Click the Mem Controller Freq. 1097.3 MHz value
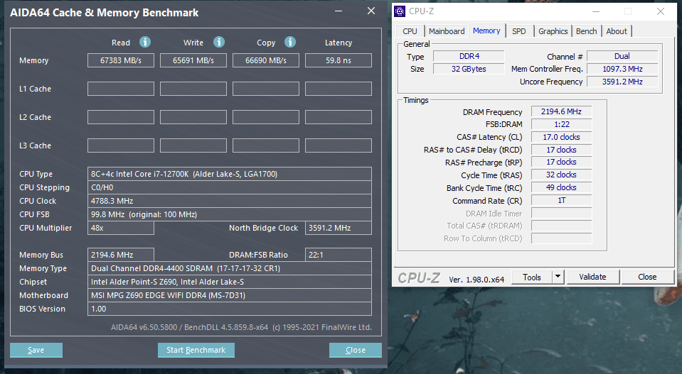The width and height of the screenshot is (682, 374). point(622,69)
